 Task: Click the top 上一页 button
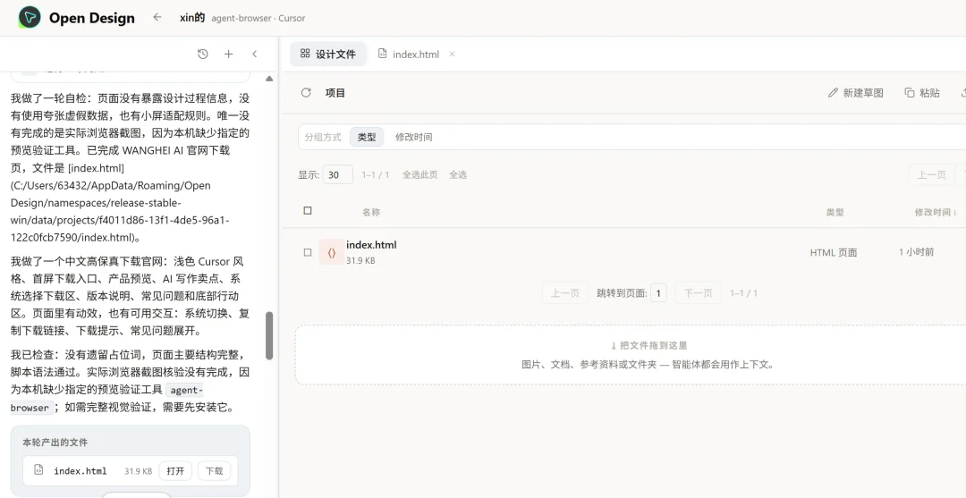(x=931, y=175)
